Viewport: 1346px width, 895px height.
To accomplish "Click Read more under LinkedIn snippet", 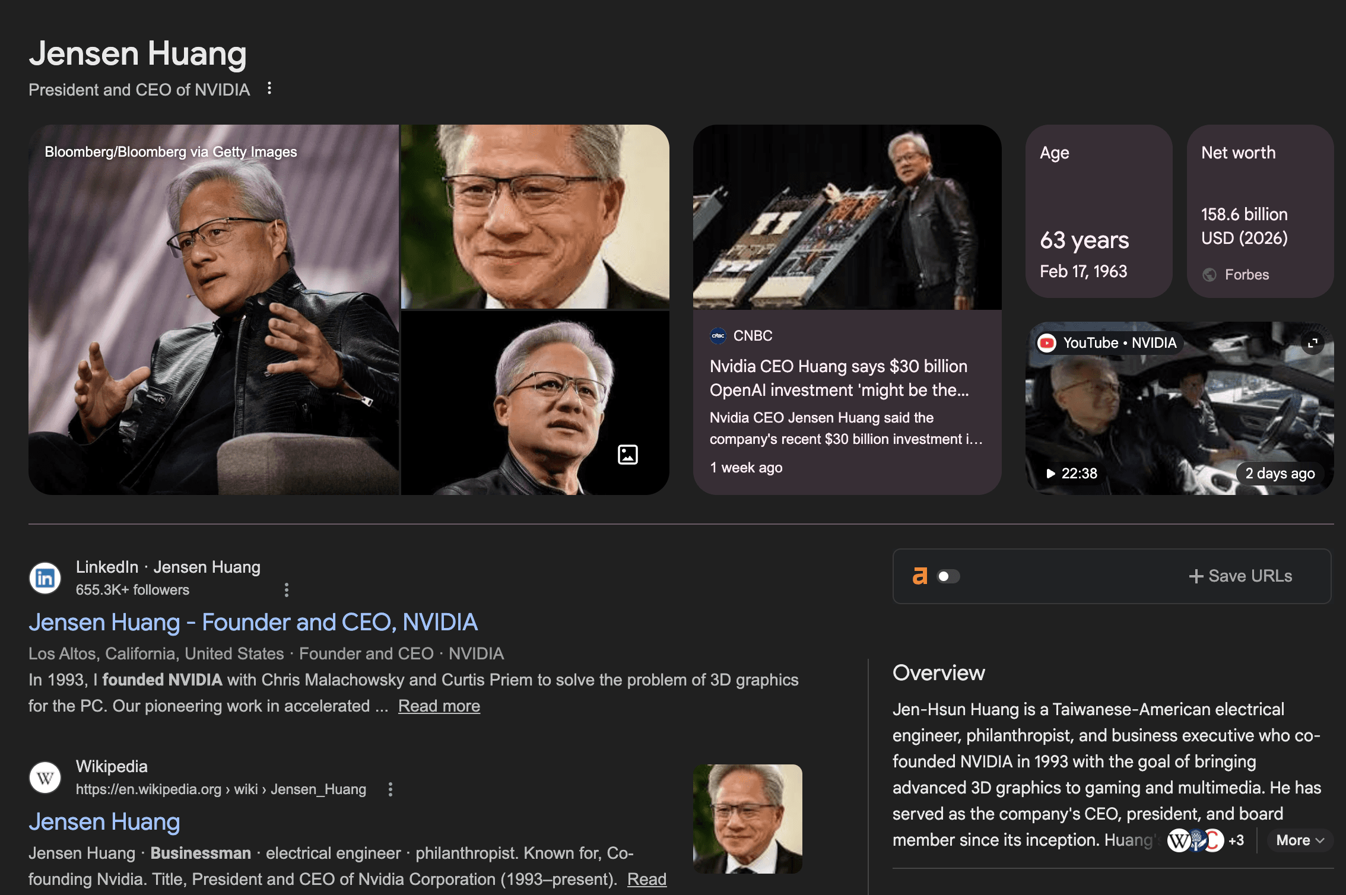I will click(x=439, y=706).
